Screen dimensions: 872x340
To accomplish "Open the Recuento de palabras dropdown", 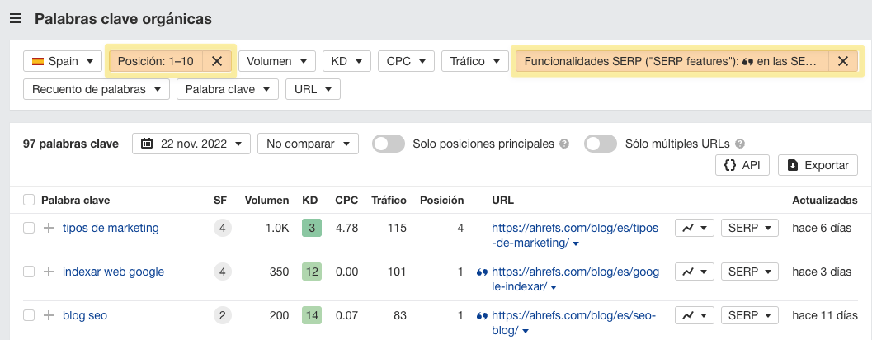I will click(x=97, y=89).
